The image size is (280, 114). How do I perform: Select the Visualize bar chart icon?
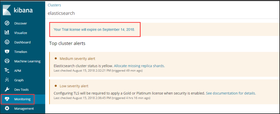tap(7, 33)
